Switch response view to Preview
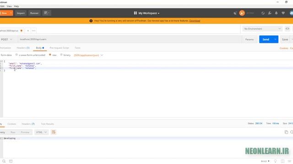 click(25, 132)
